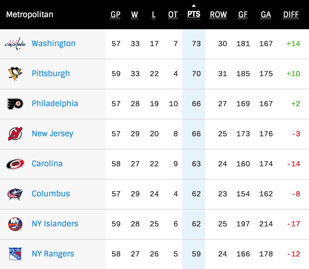Screen dimensions: 309x269
Task: Click the Philadelphia Flyers logo
Action: [15, 104]
